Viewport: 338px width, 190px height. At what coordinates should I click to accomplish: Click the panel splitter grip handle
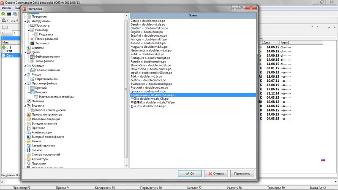pyautogui.click(x=126, y=89)
